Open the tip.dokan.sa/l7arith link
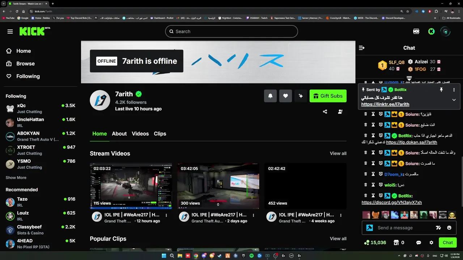463x260 pixels. [x=411, y=142]
